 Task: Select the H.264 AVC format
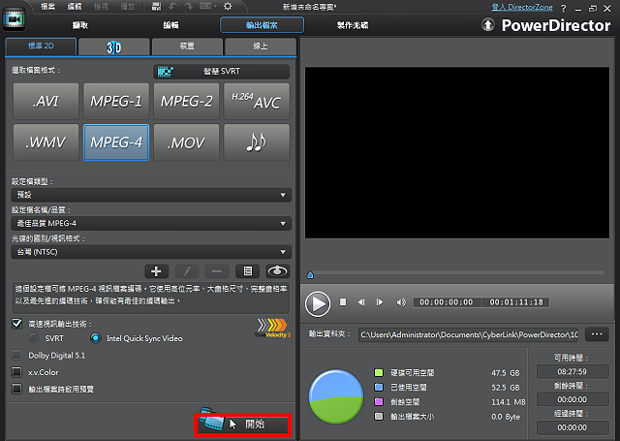pos(257,101)
